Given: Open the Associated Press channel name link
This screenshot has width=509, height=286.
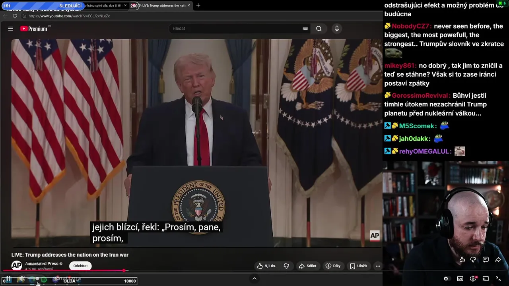Looking at the screenshot, I should pos(42,264).
